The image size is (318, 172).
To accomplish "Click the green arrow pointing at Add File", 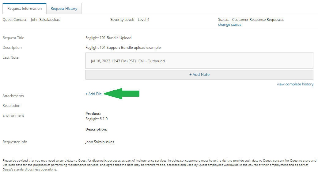I will click(122, 94).
